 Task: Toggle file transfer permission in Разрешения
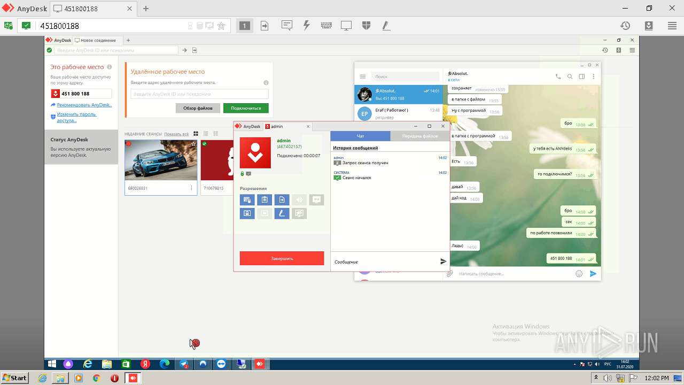(x=282, y=200)
